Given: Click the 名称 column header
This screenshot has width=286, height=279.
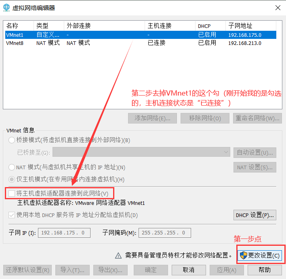Looking at the screenshot, I should (x=19, y=26).
